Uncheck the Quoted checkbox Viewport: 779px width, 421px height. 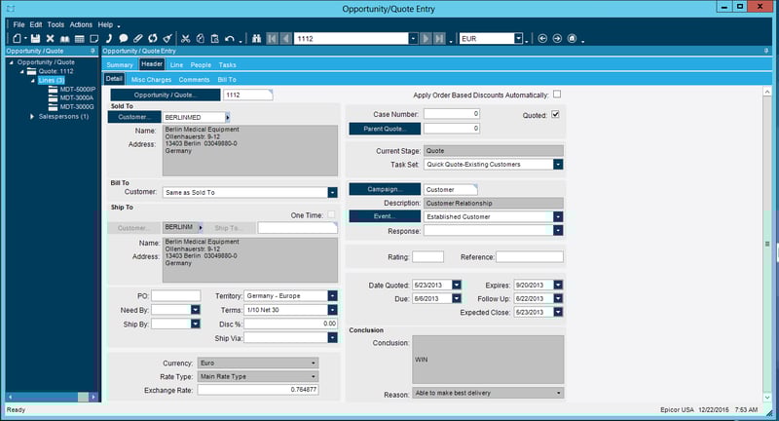(x=555, y=114)
